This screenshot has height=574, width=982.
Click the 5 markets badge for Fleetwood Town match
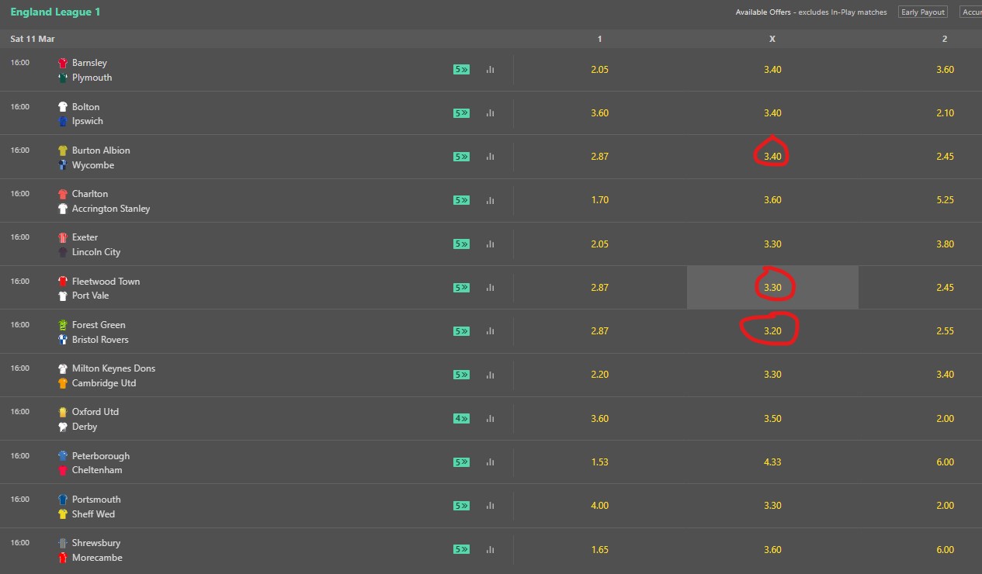[x=461, y=288]
